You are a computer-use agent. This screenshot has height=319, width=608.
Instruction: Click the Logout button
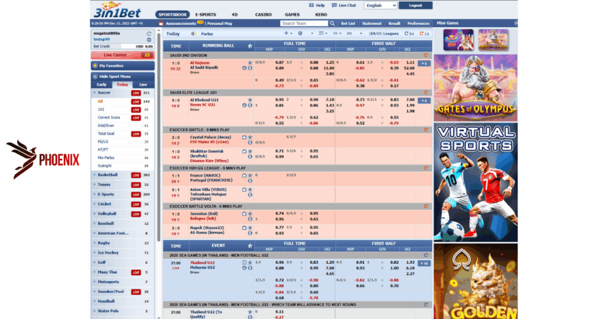(415, 5)
